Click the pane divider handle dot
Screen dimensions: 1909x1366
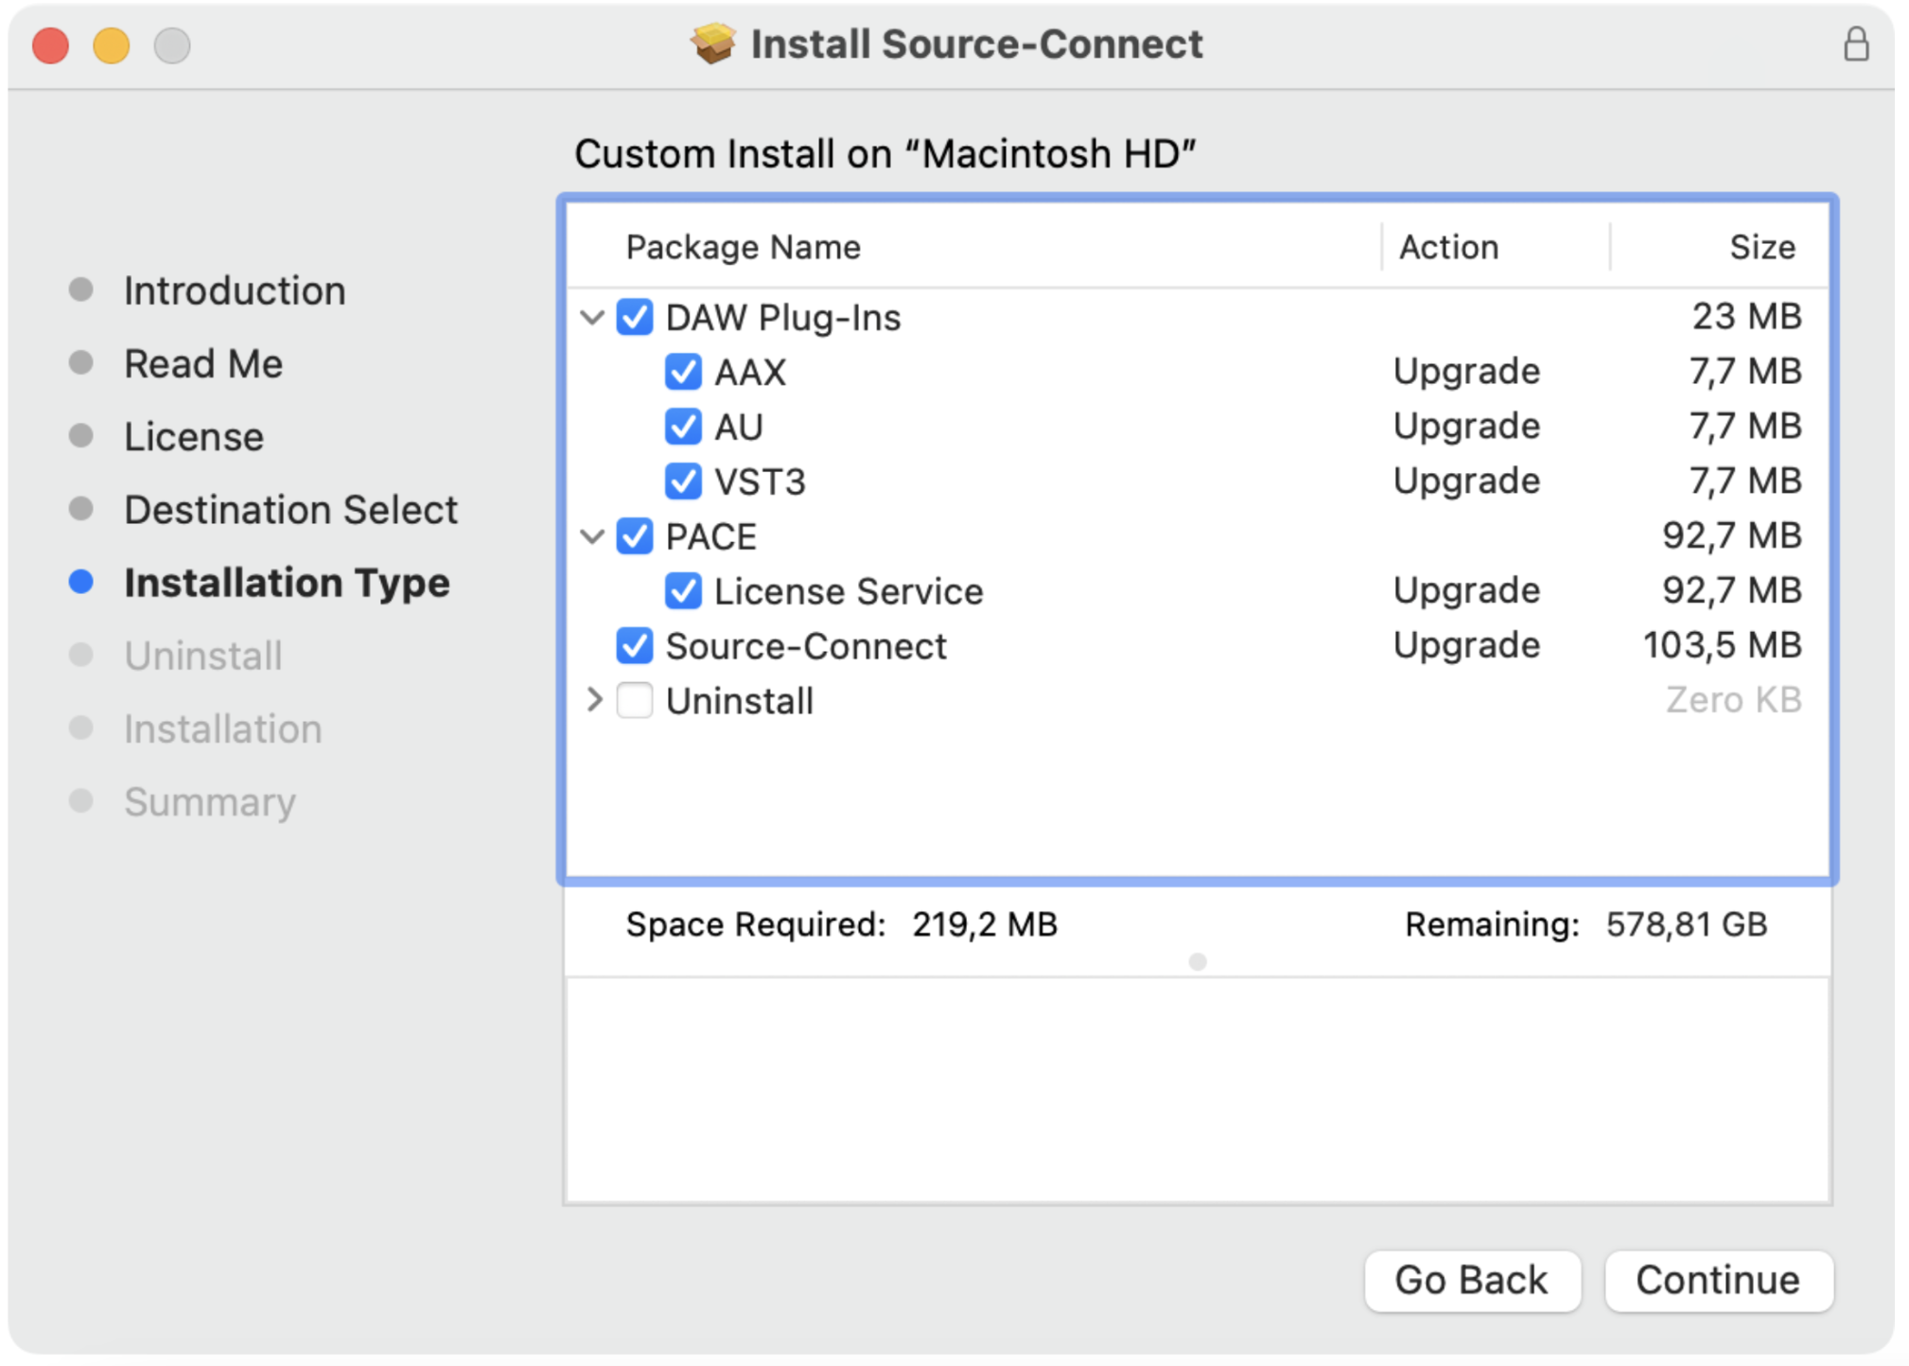(1197, 961)
